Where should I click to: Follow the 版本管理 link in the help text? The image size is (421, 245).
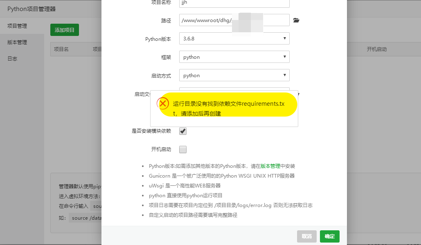(270, 166)
